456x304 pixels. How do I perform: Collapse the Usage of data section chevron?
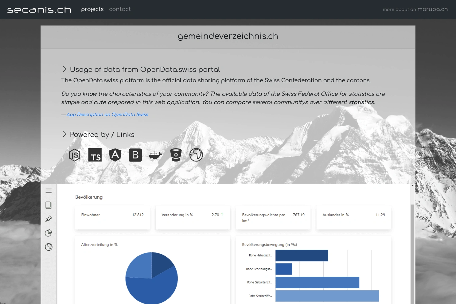point(64,69)
